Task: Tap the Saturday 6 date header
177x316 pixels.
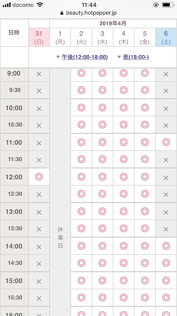Action: point(166,37)
